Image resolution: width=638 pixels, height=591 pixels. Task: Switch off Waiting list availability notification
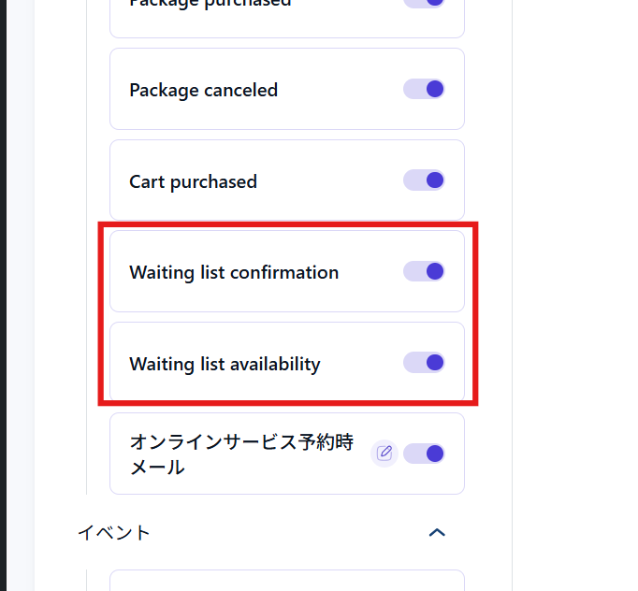pos(424,362)
